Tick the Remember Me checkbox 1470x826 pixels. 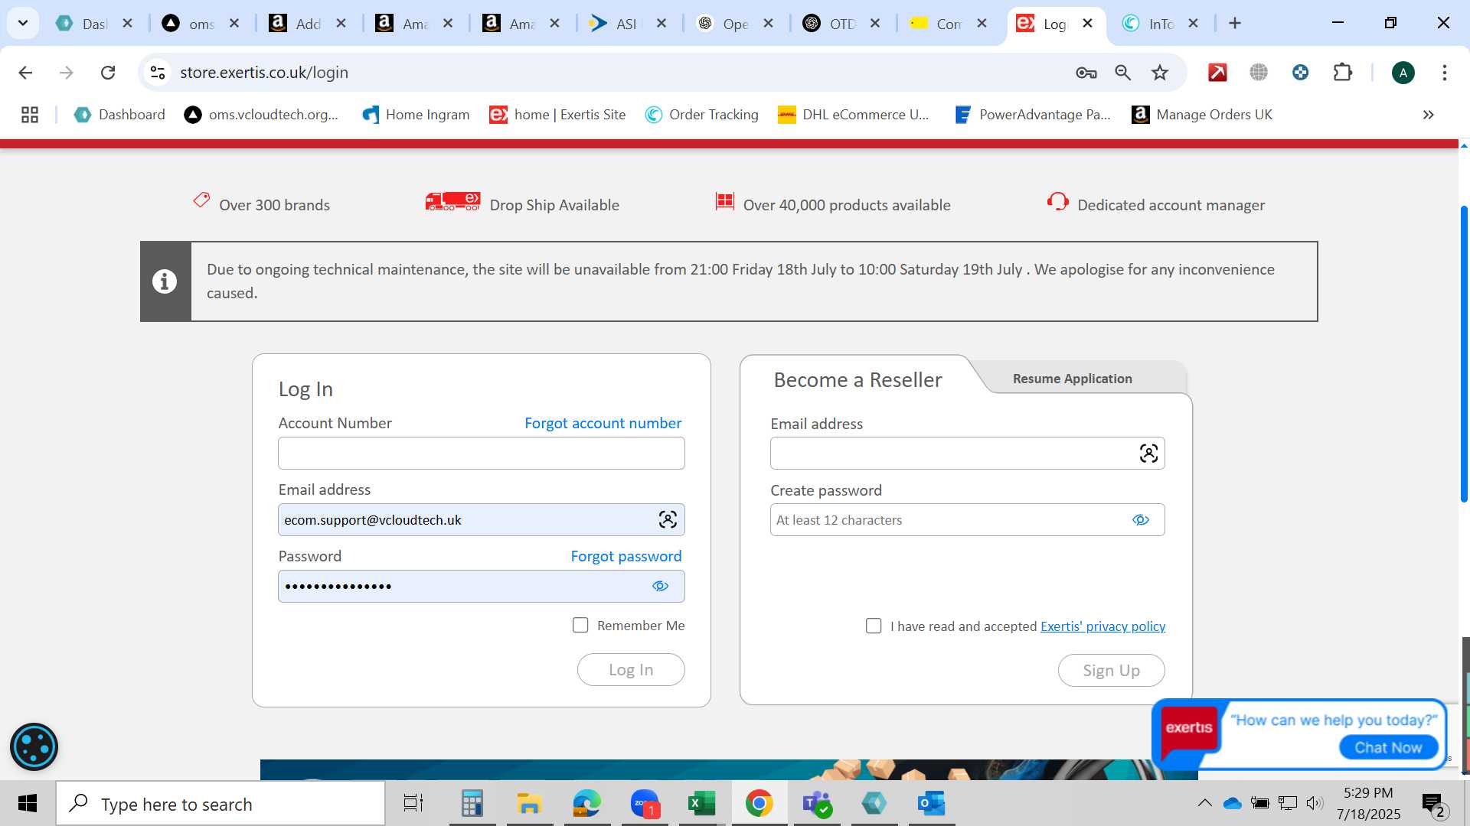[580, 626]
